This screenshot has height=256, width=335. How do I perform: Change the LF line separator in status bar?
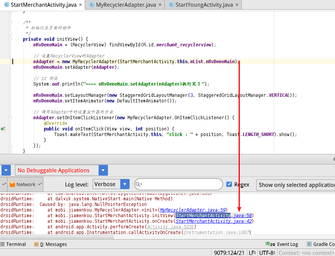coord(252,253)
